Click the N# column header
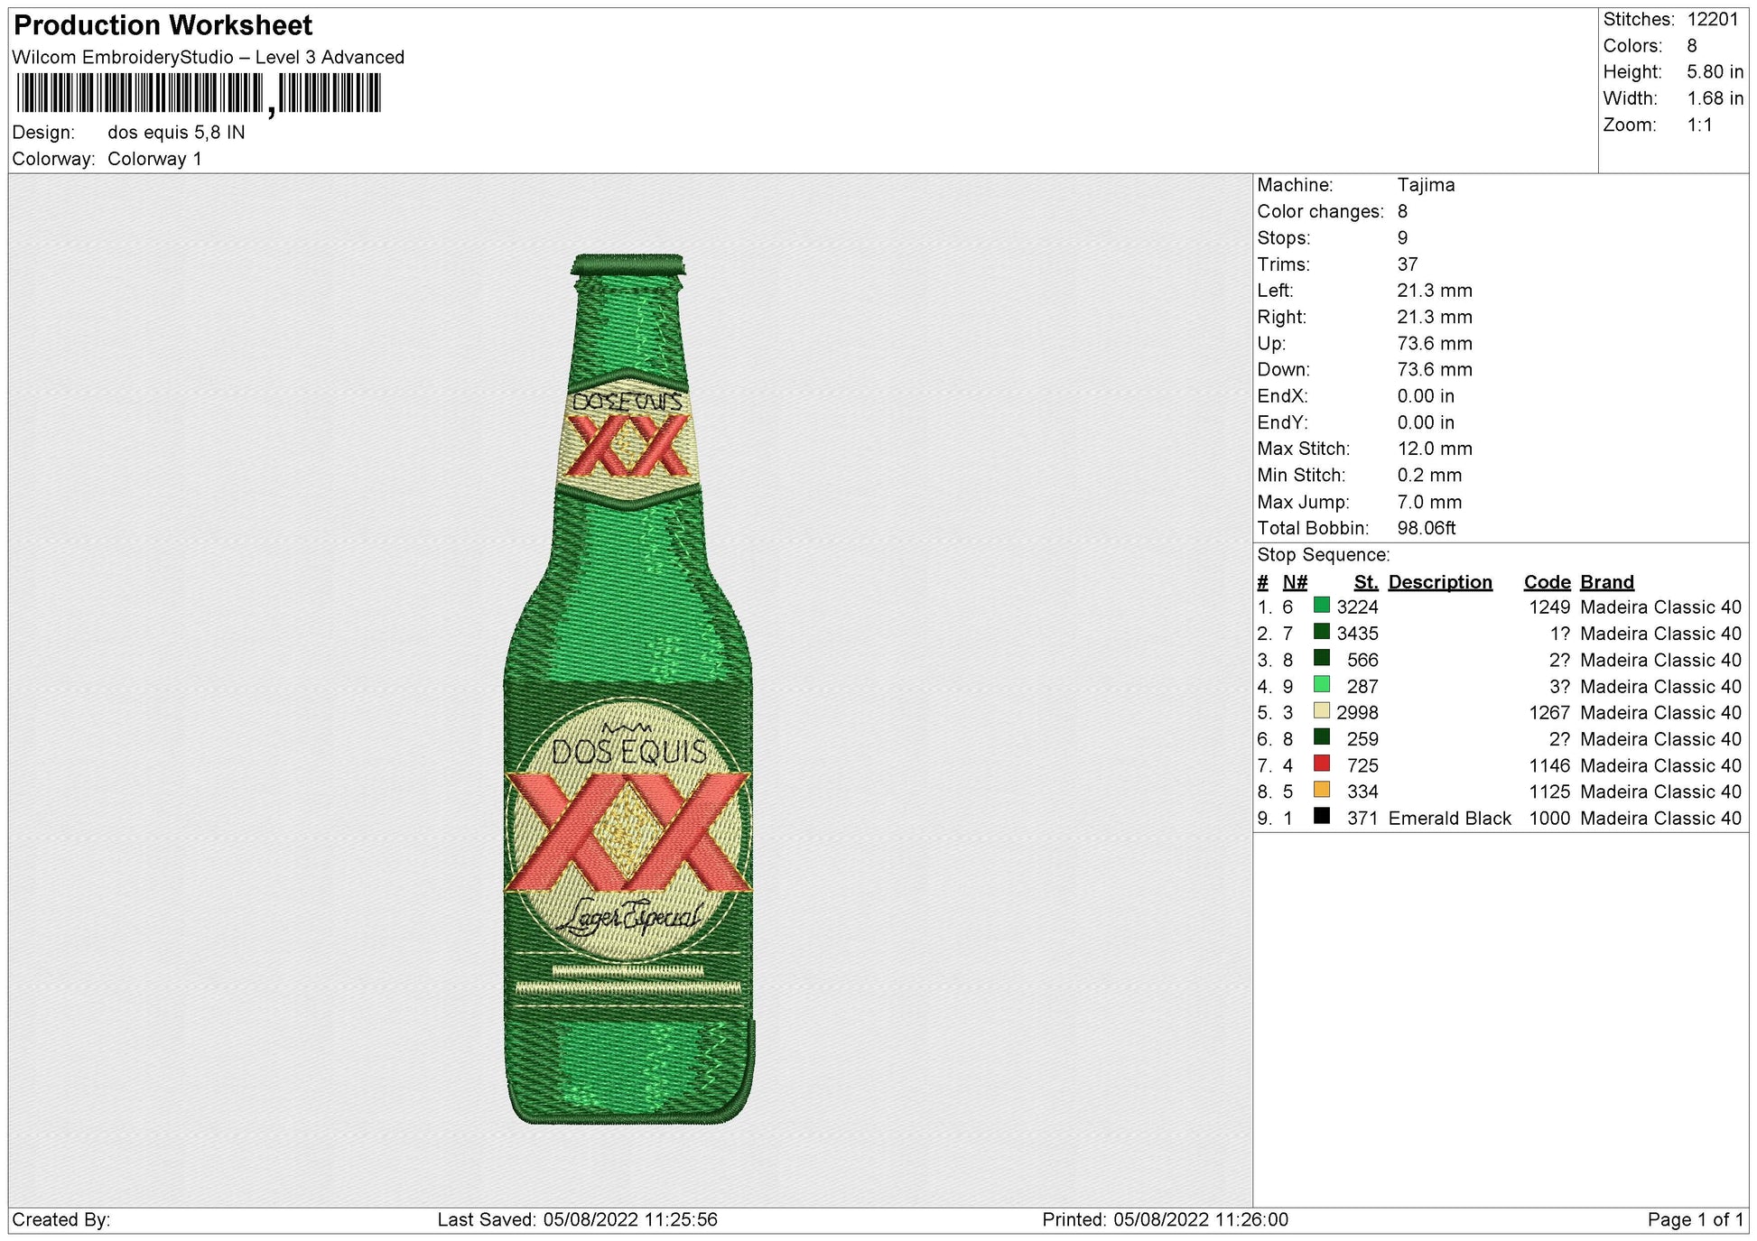Viewport: 1757px width, 1241px height. click(1295, 582)
